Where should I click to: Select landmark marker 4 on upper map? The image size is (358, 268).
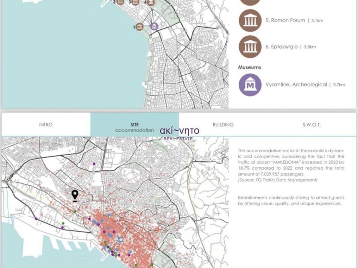[150, 2]
